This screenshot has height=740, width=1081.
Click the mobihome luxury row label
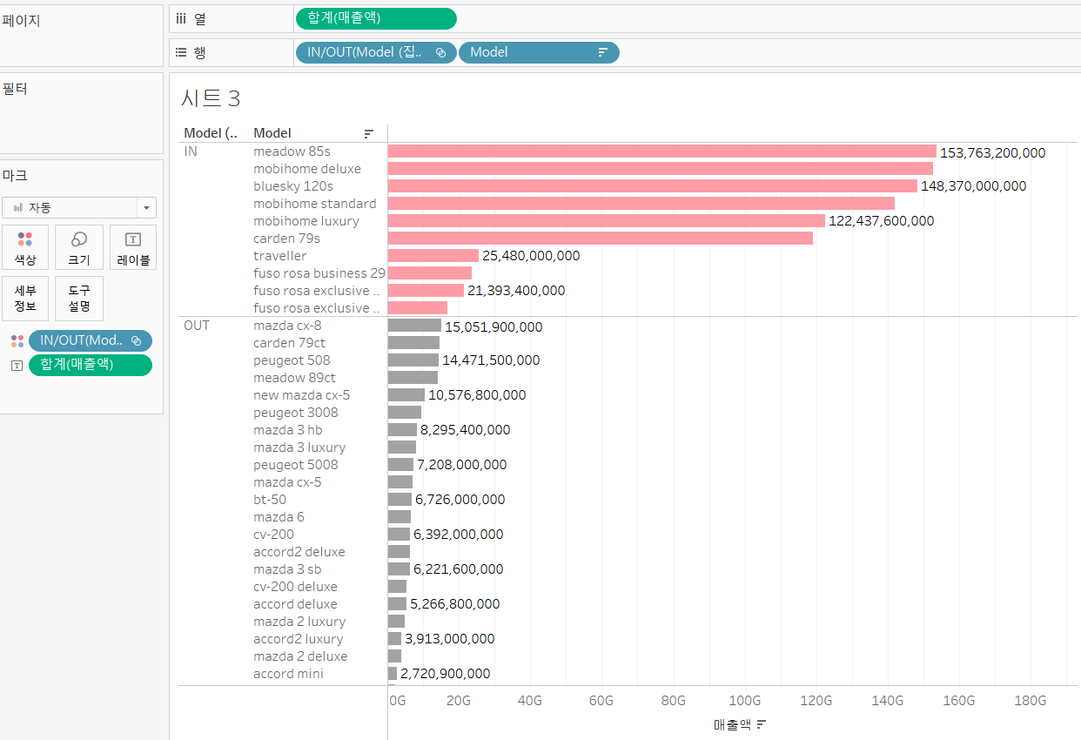click(x=306, y=221)
